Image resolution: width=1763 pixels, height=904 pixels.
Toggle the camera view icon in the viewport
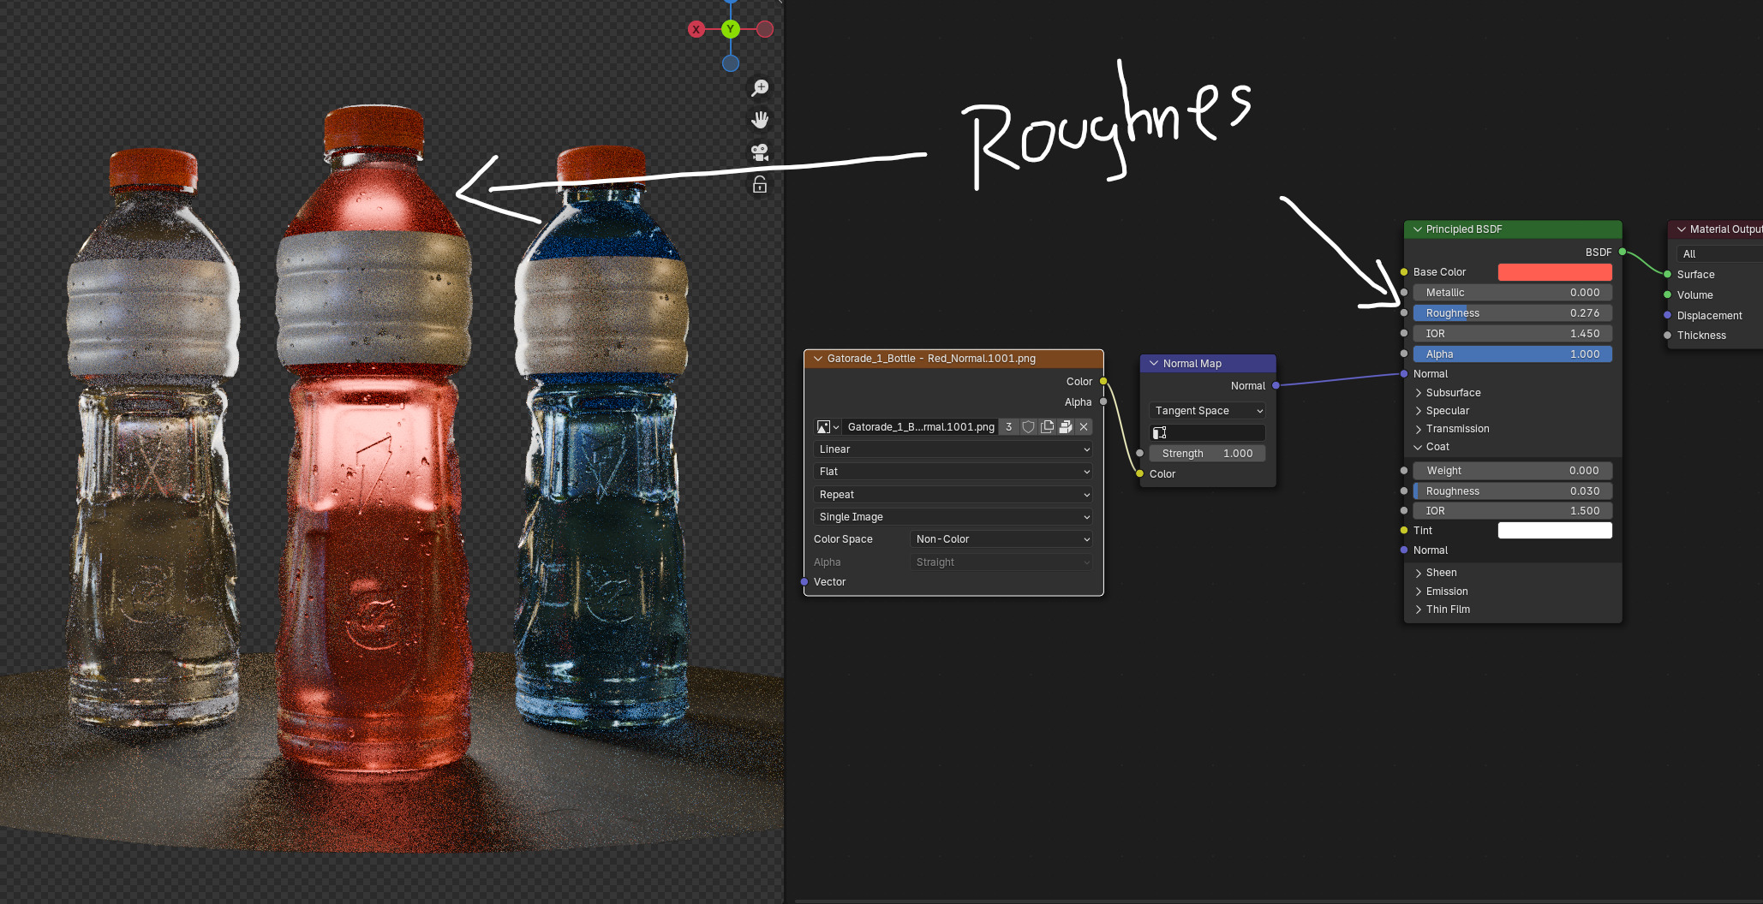[760, 152]
